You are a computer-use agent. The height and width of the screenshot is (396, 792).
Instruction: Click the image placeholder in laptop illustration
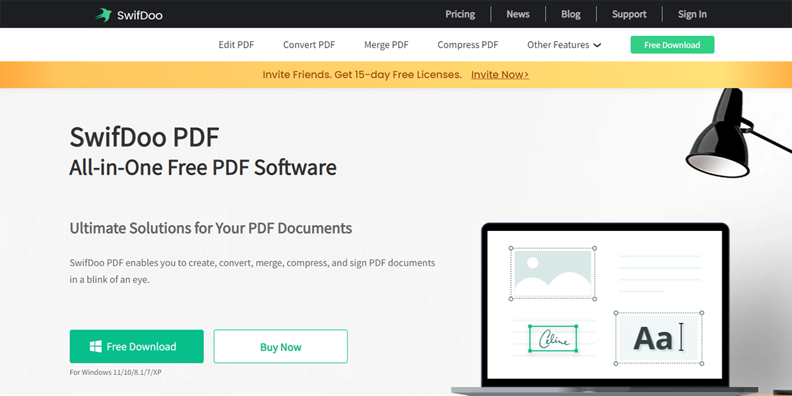click(x=552, y=273)
